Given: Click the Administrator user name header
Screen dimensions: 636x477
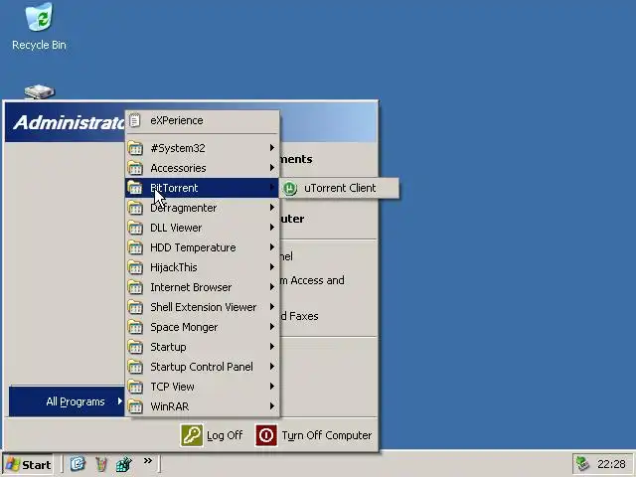Looking at the screenshot, I should pyautogui.click(x=69, y=122).
